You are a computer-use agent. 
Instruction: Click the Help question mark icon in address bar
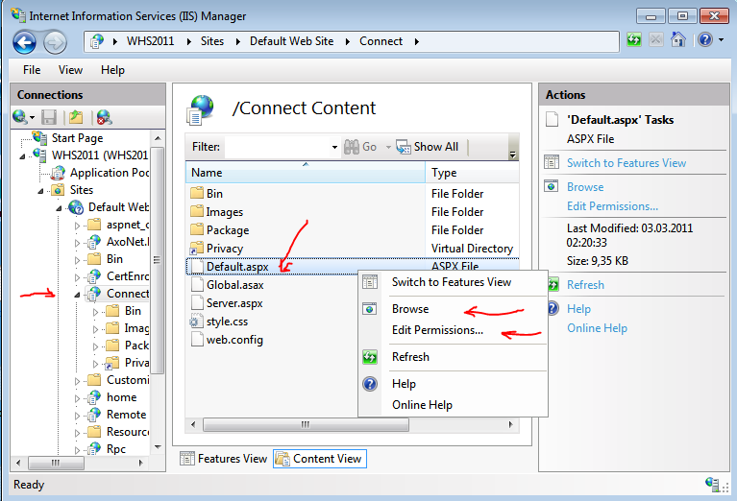click(703, 40)
